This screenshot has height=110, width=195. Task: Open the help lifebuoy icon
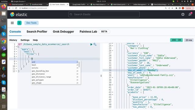tap(183, 14)
